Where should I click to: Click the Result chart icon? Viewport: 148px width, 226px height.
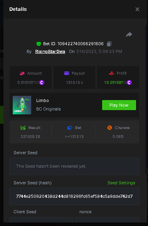coord(23,128)
